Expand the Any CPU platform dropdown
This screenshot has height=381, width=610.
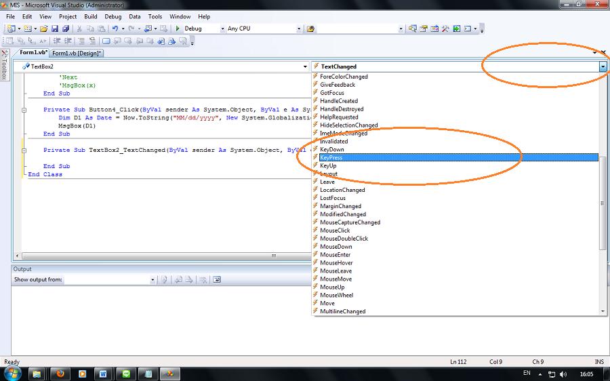tap(298, 29)
